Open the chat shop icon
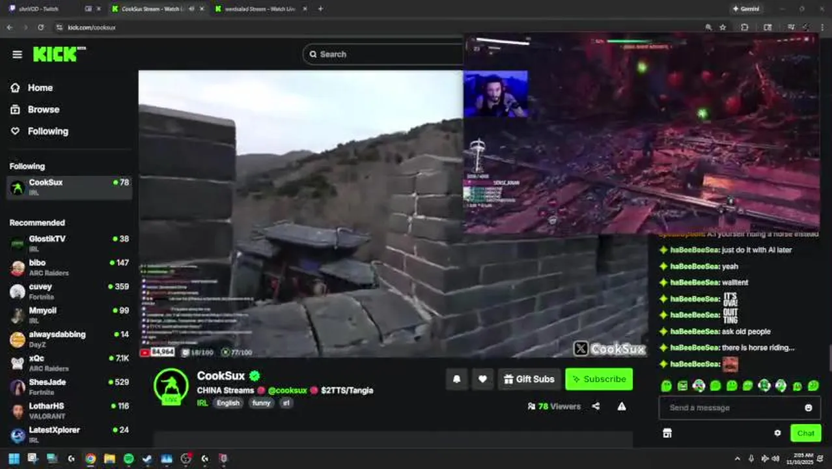This screenshot has width=832, height=469. tap(667, 433)
